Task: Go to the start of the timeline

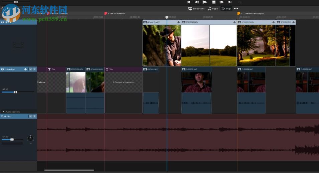Action: tap(188, 2)
